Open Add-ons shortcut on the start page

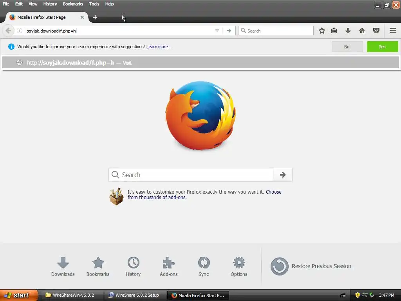coord(168,267)
